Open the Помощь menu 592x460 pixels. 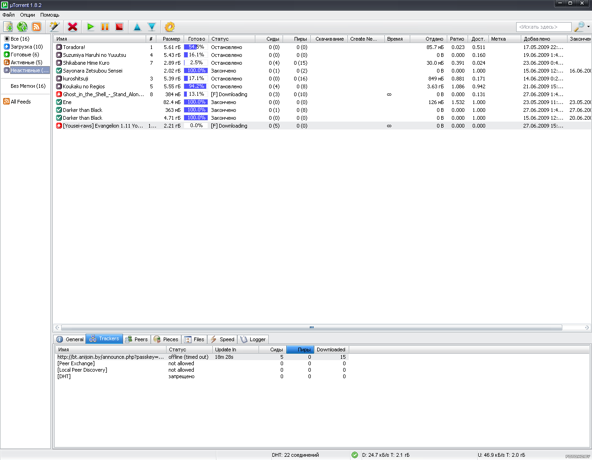tap(49, 15)
